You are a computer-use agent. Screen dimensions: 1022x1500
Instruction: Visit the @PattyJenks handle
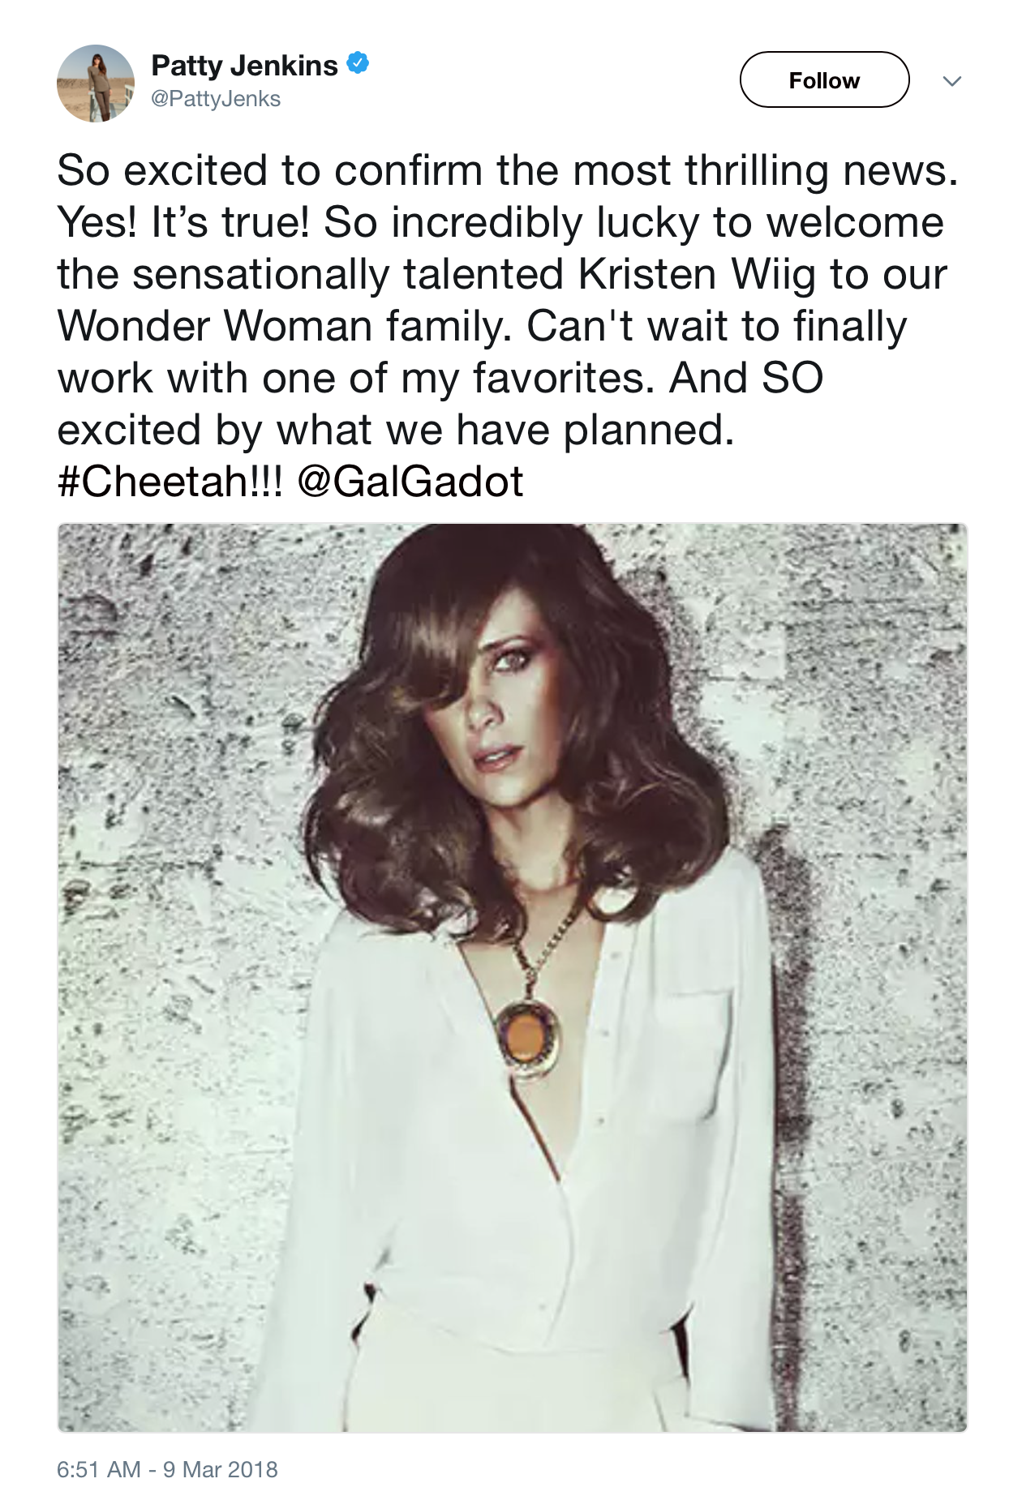[216, 99]
